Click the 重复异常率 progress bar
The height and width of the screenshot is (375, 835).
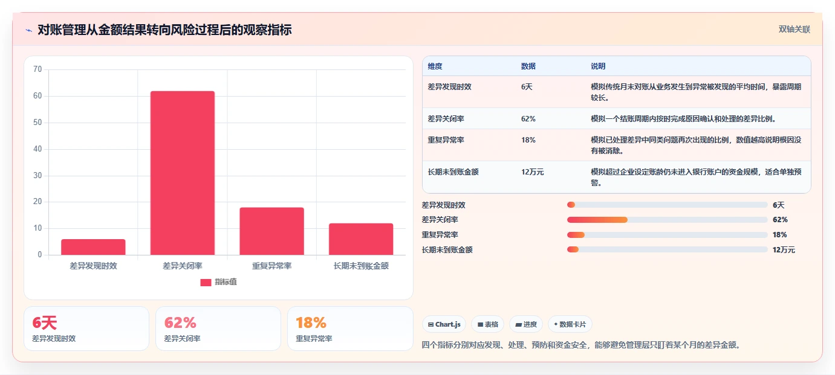(667, 235)
